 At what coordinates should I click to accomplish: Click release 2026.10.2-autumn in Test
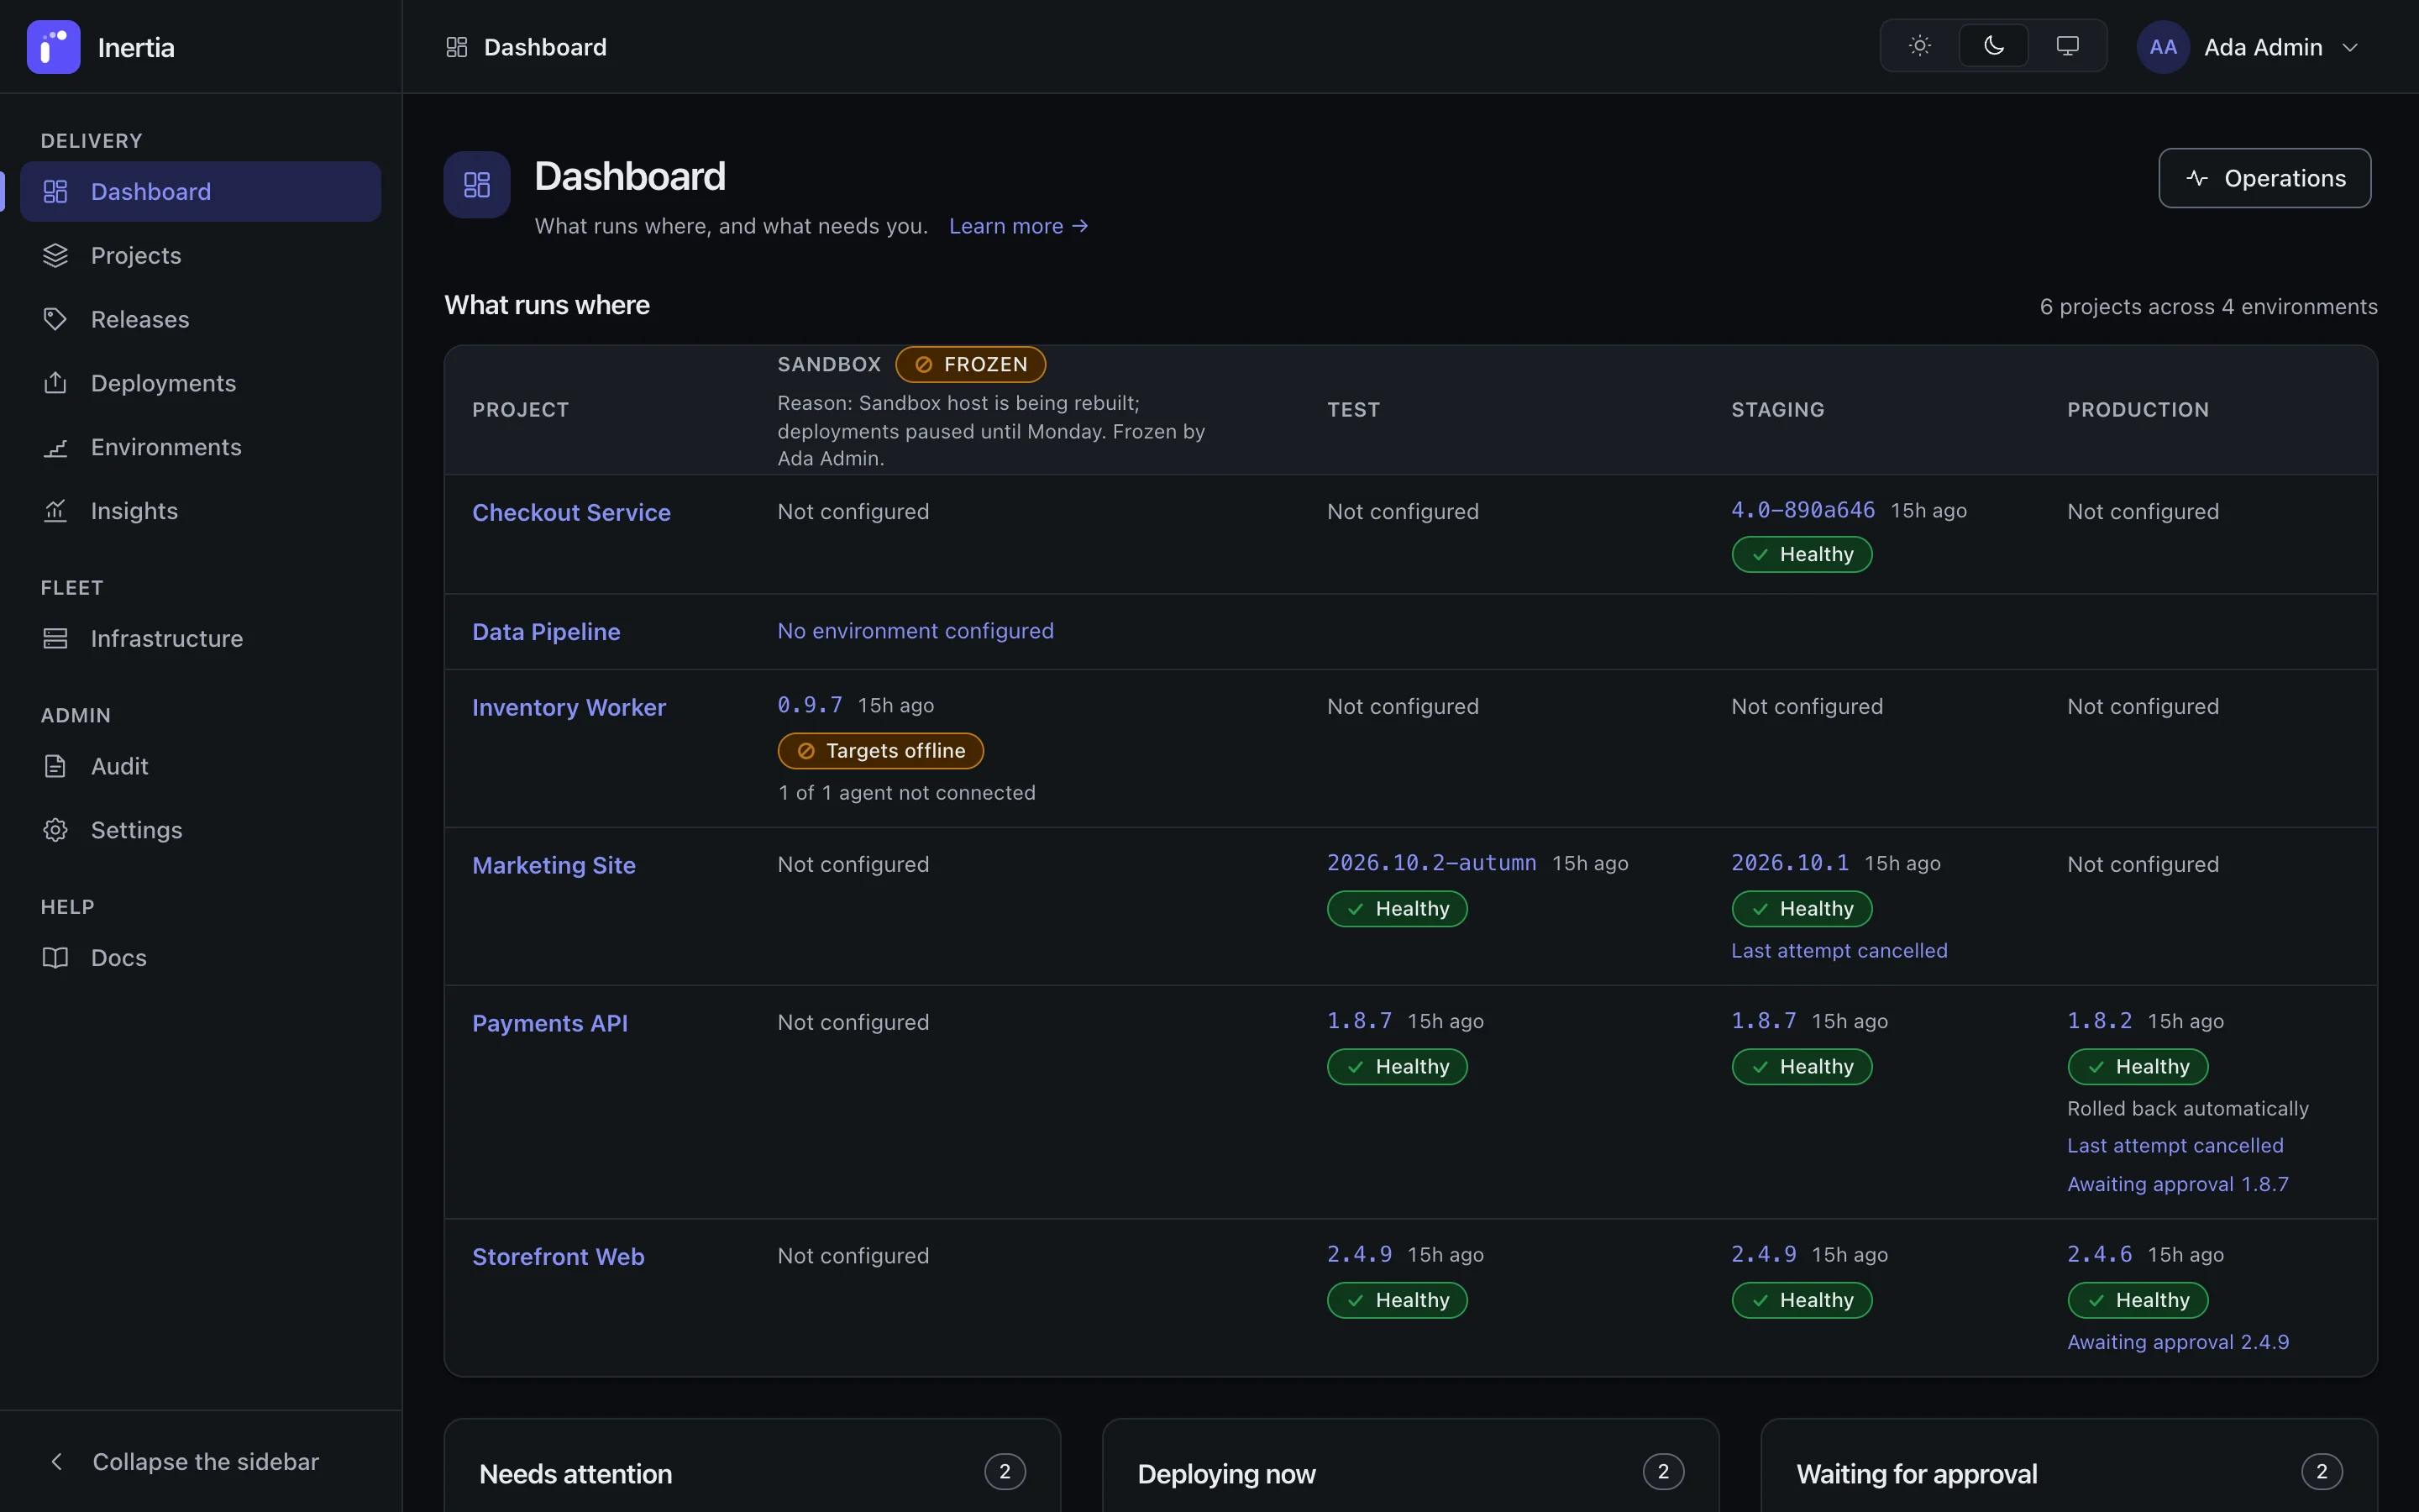point(1431,863)
